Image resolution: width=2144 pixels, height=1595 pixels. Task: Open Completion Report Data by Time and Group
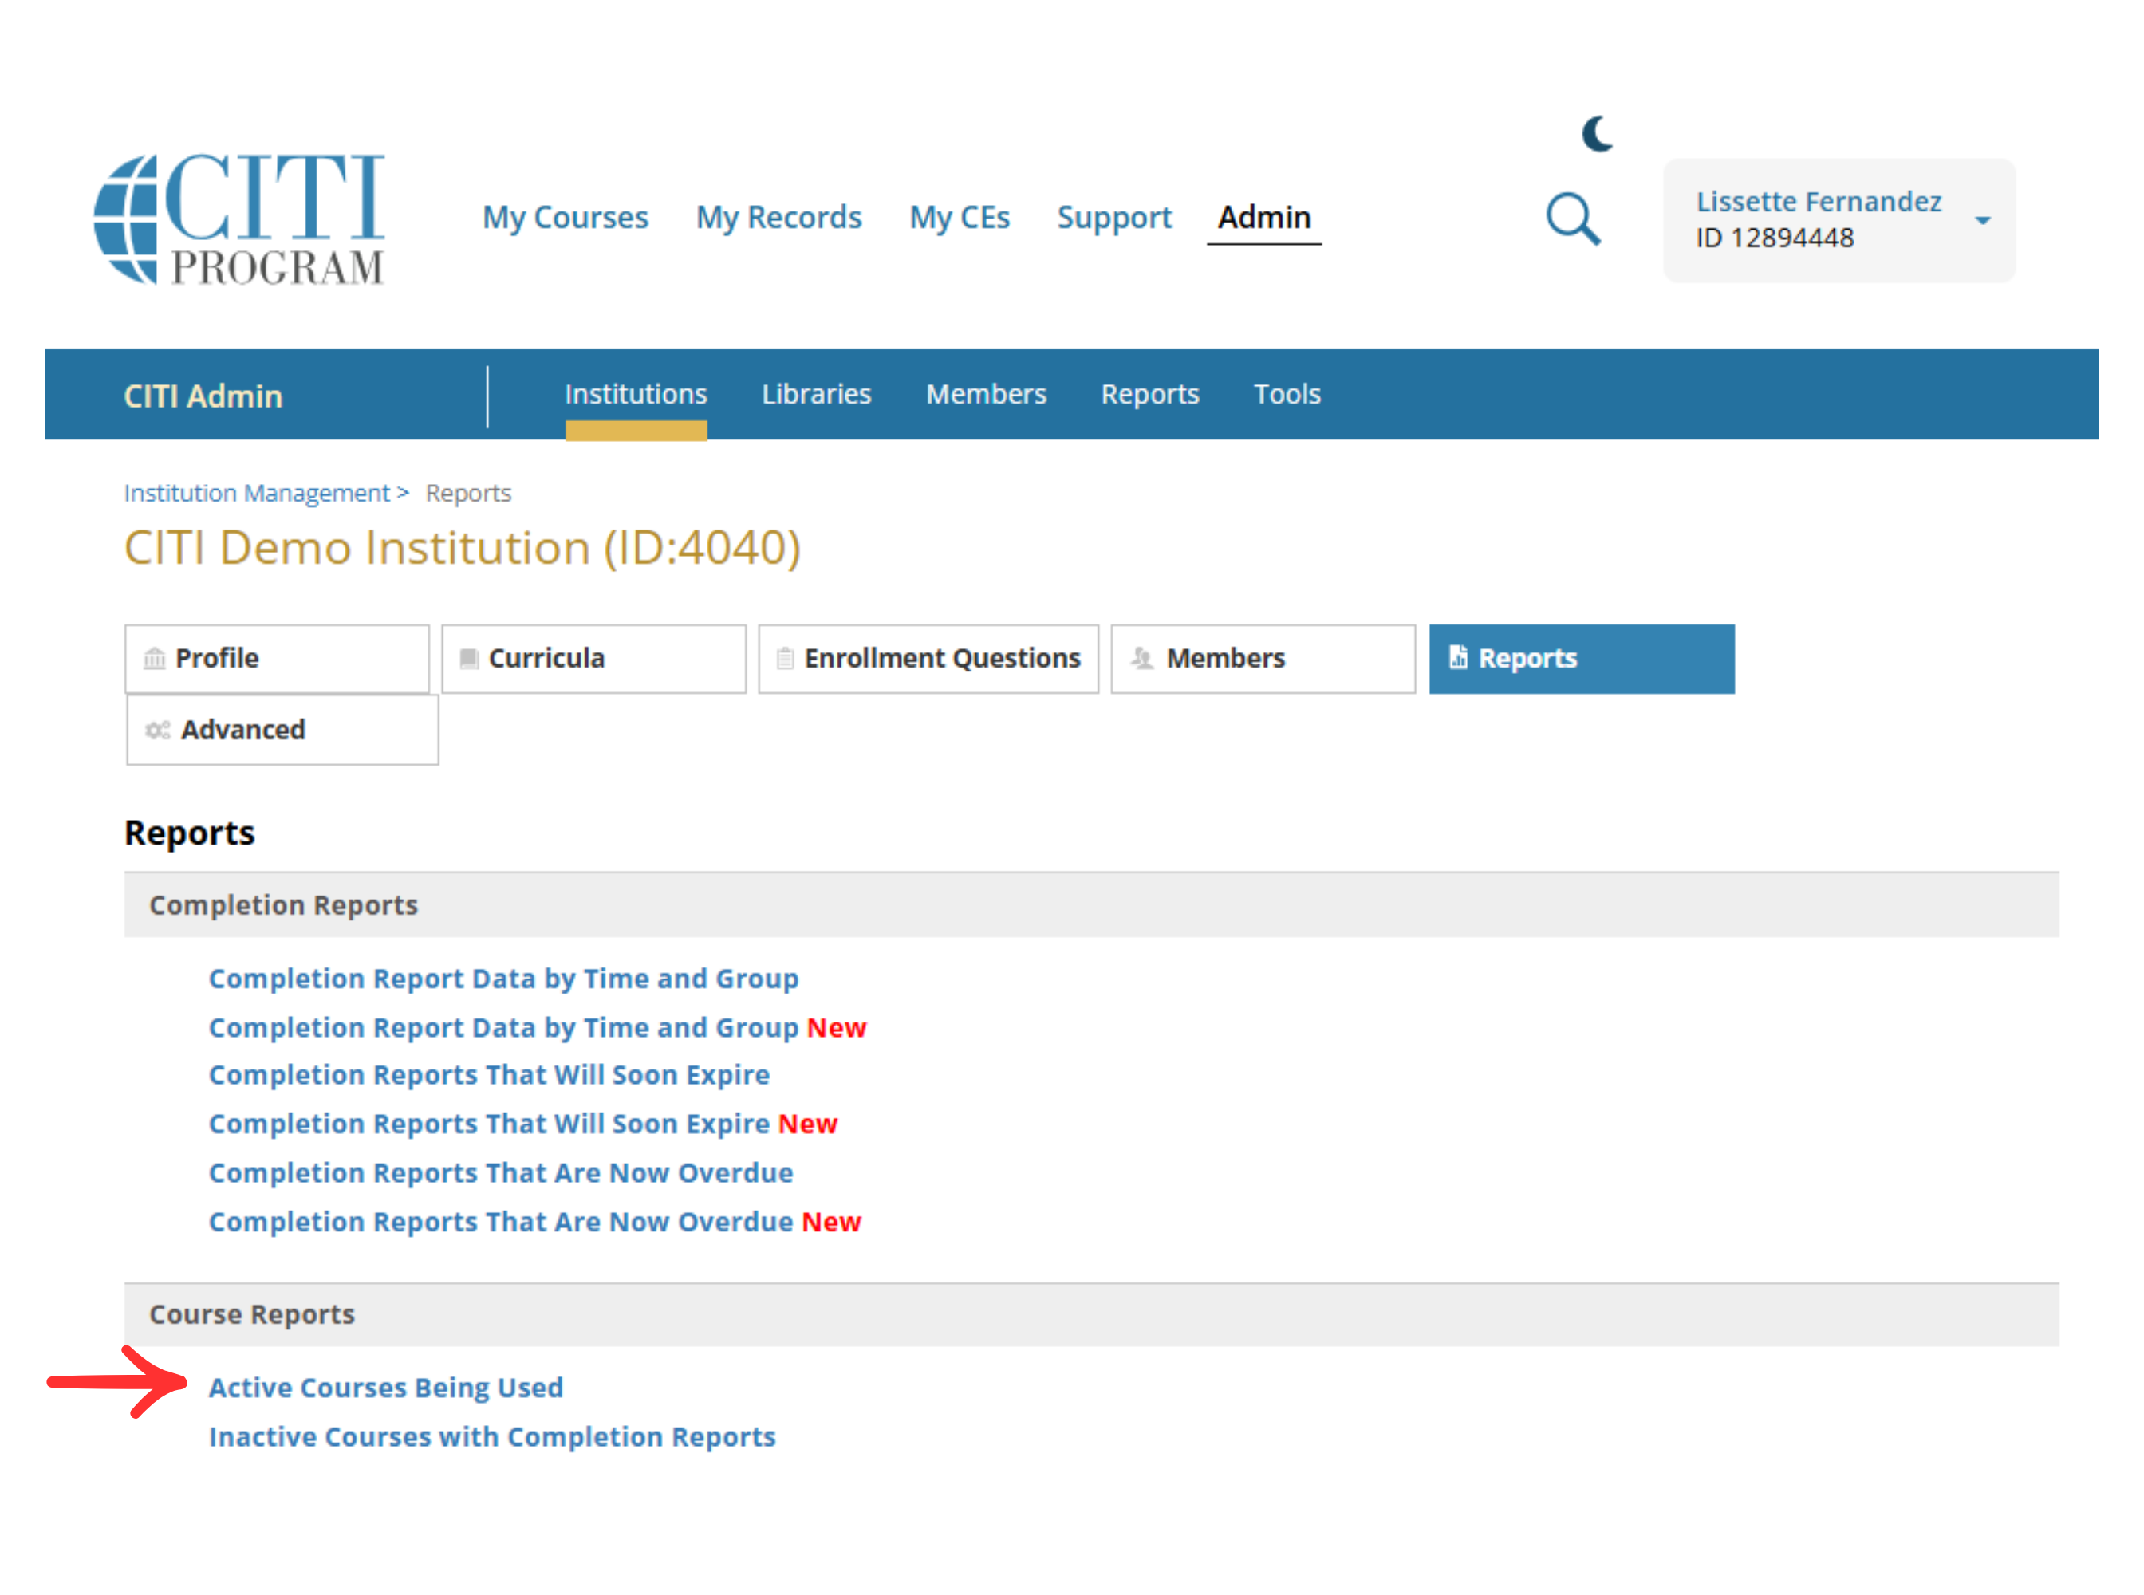click(x=503, y=978)
